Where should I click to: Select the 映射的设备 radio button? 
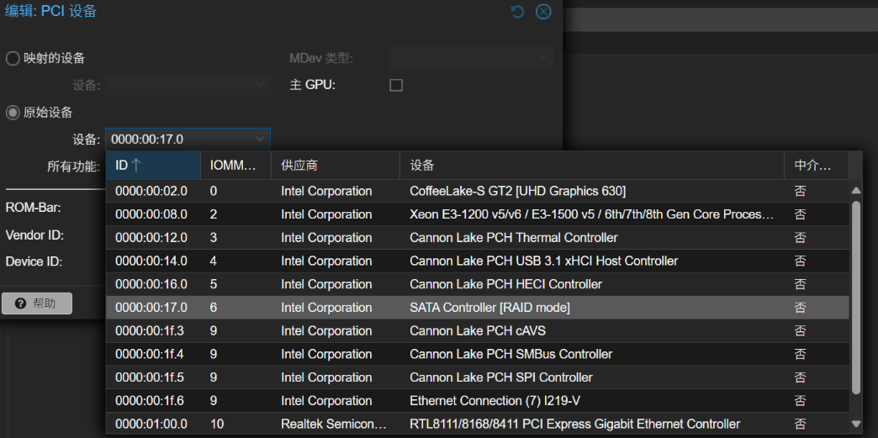click(13, 58)
